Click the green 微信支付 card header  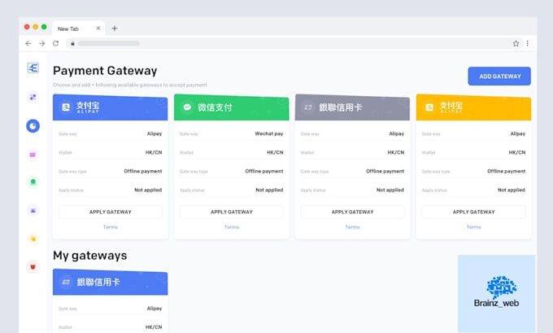tap(231, 107)
